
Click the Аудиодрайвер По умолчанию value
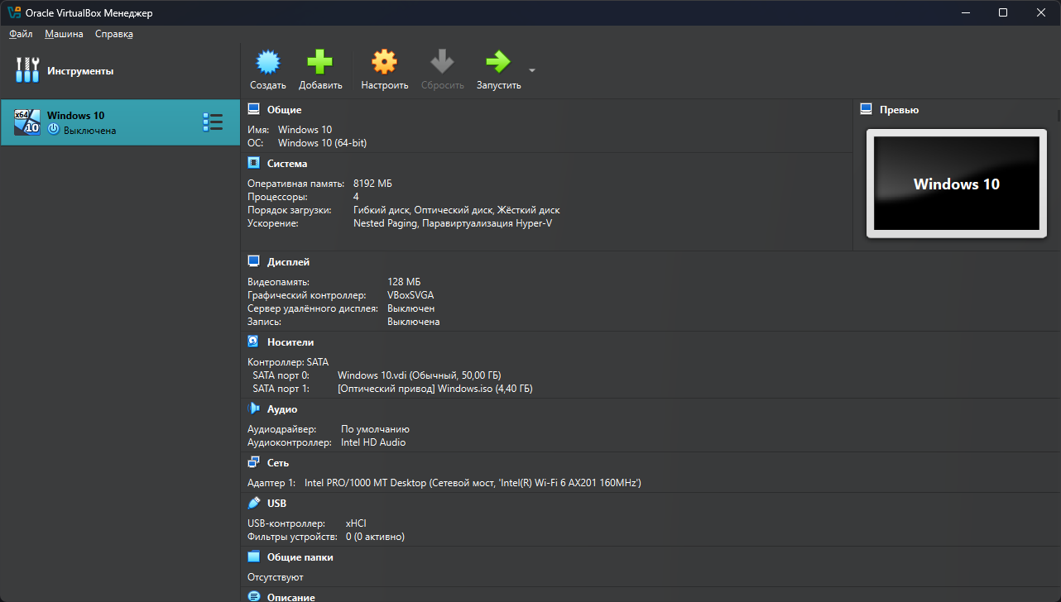[x=375, y=429]
